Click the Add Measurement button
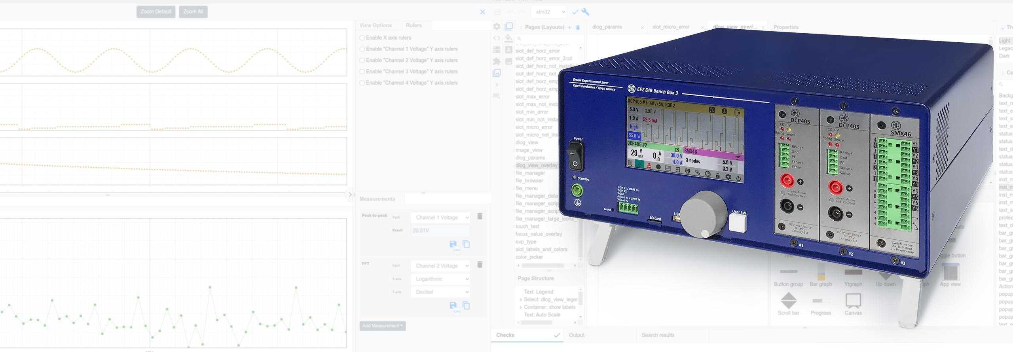Image resolution: width=1013 pixels, height=352 pixels. point(382,326)
